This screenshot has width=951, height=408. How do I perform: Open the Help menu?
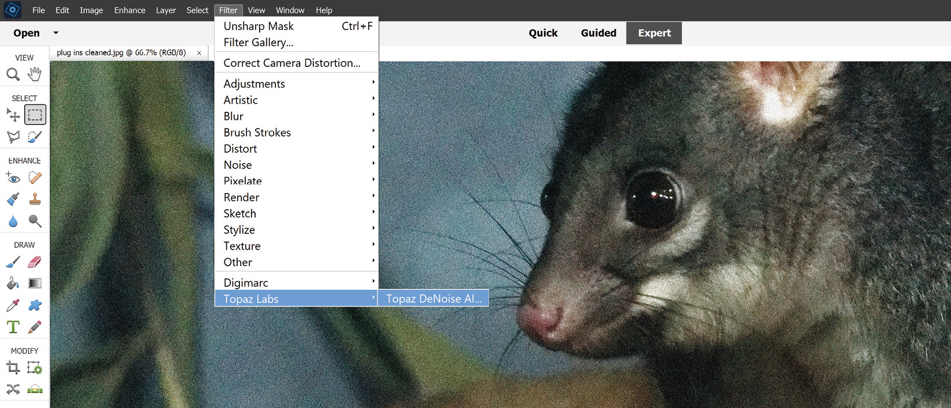pos(324,10)
